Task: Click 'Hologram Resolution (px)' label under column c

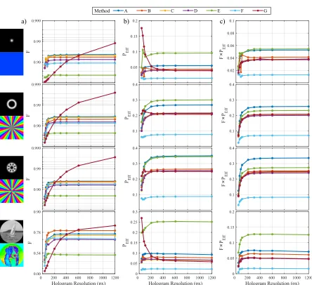Action: coord(272,283)
